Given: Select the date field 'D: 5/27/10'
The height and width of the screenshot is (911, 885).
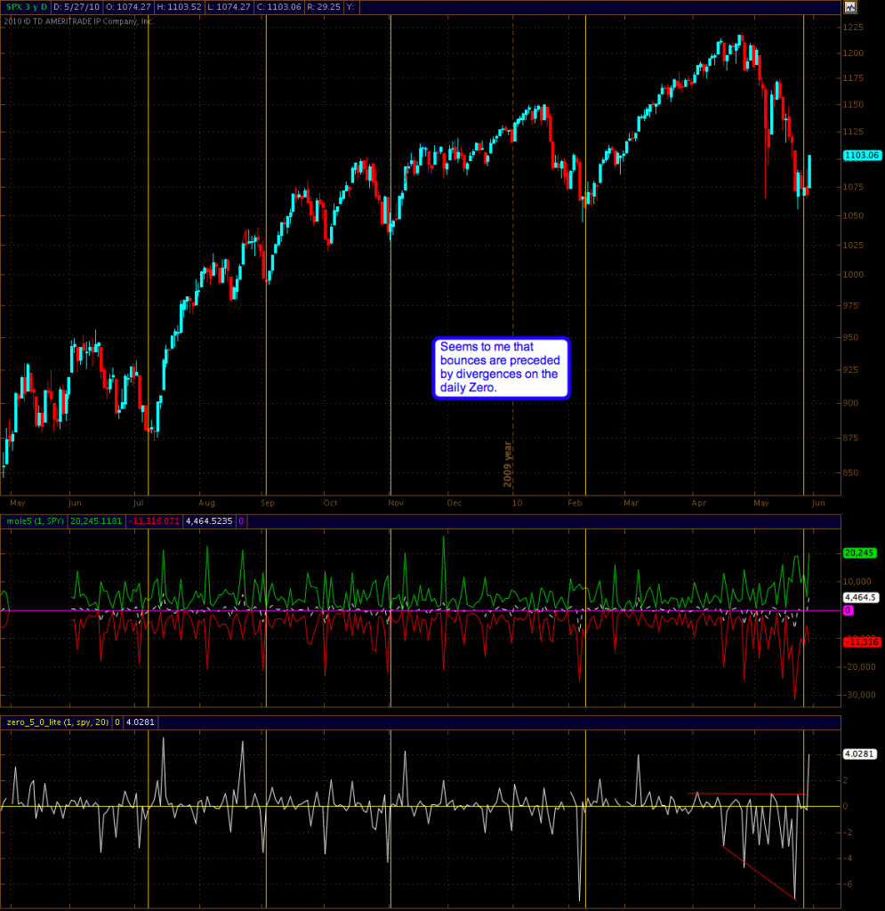Looking at the screenshot, I should (76, 7).
